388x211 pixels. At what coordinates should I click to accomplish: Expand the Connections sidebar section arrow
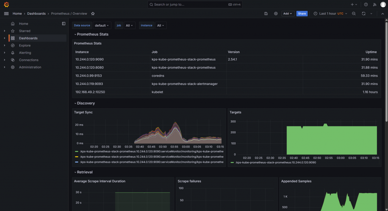(x=5, y=60)
